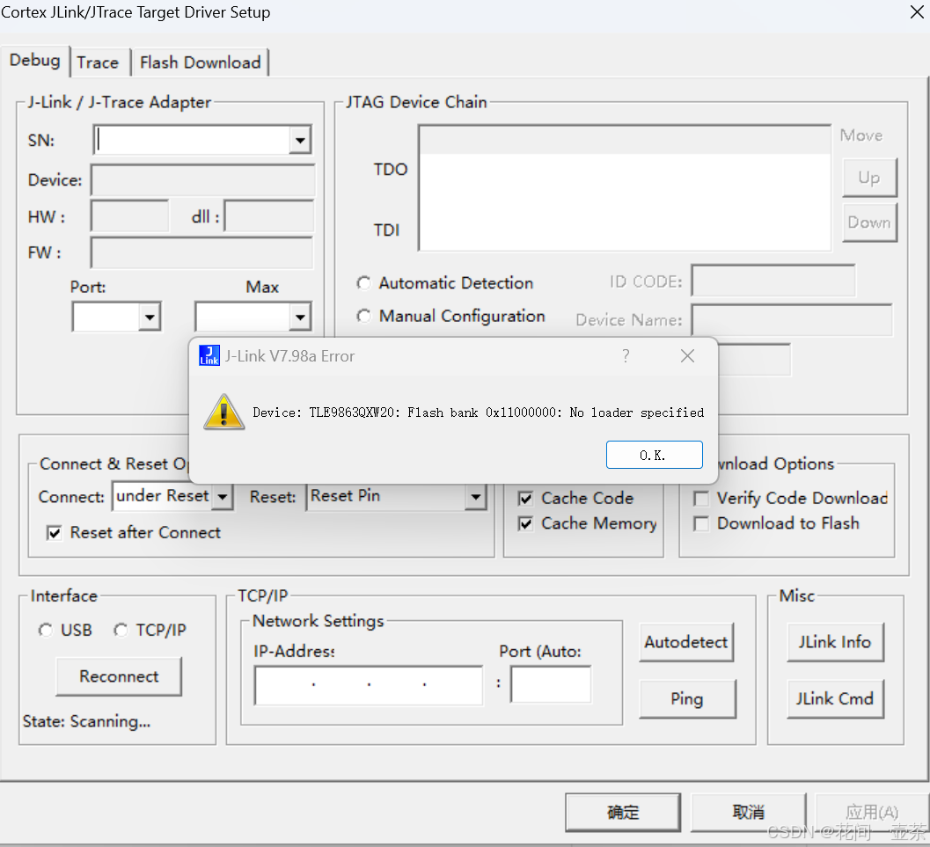Open the Reset type dropdown arrow
This screenshot has height=847, width=930.
475,497
